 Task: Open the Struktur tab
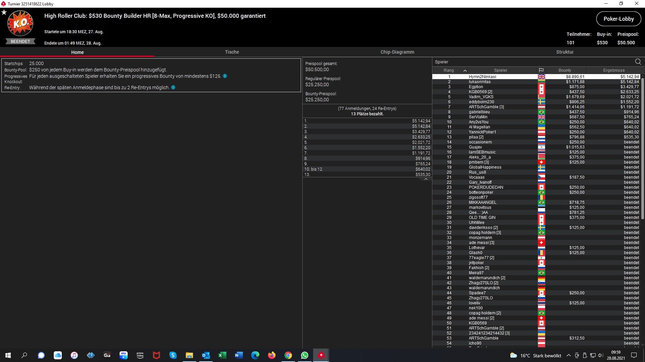pos(565,52)
